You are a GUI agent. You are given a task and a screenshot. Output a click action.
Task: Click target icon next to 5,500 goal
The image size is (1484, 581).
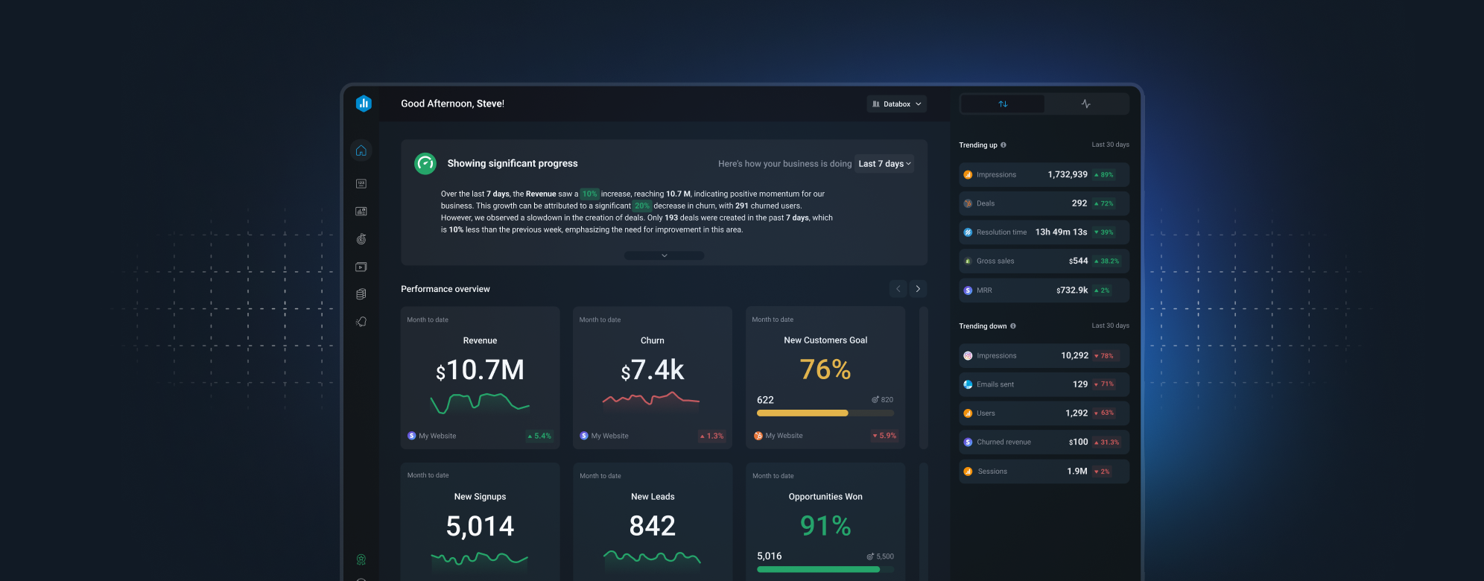pyautogui.click(x=870, y=556)
